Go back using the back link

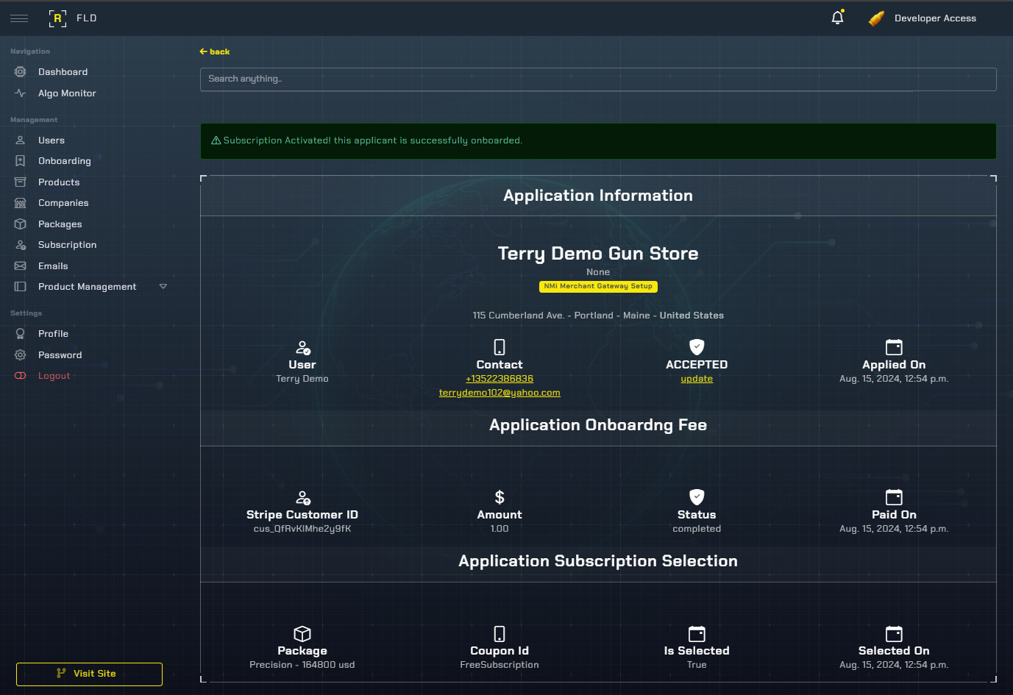[x=215, y=51]
